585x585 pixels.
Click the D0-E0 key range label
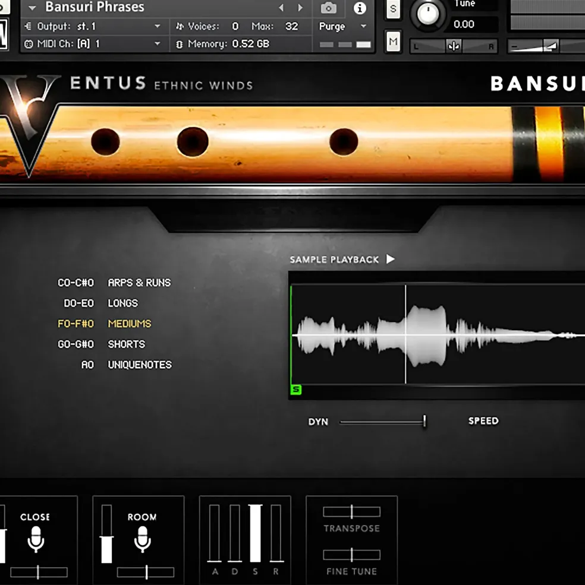79,303
